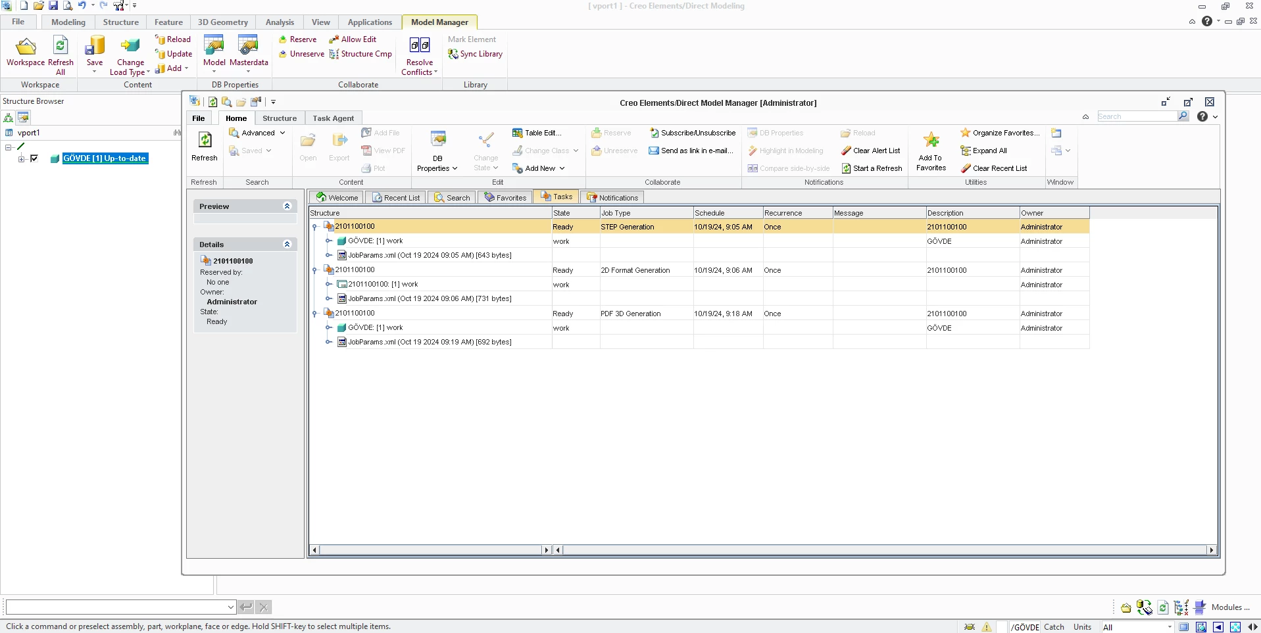Screen dimensions: 1261x633
Task: Switch to Modeling ribbon tab
Action: tap(68, 22)
